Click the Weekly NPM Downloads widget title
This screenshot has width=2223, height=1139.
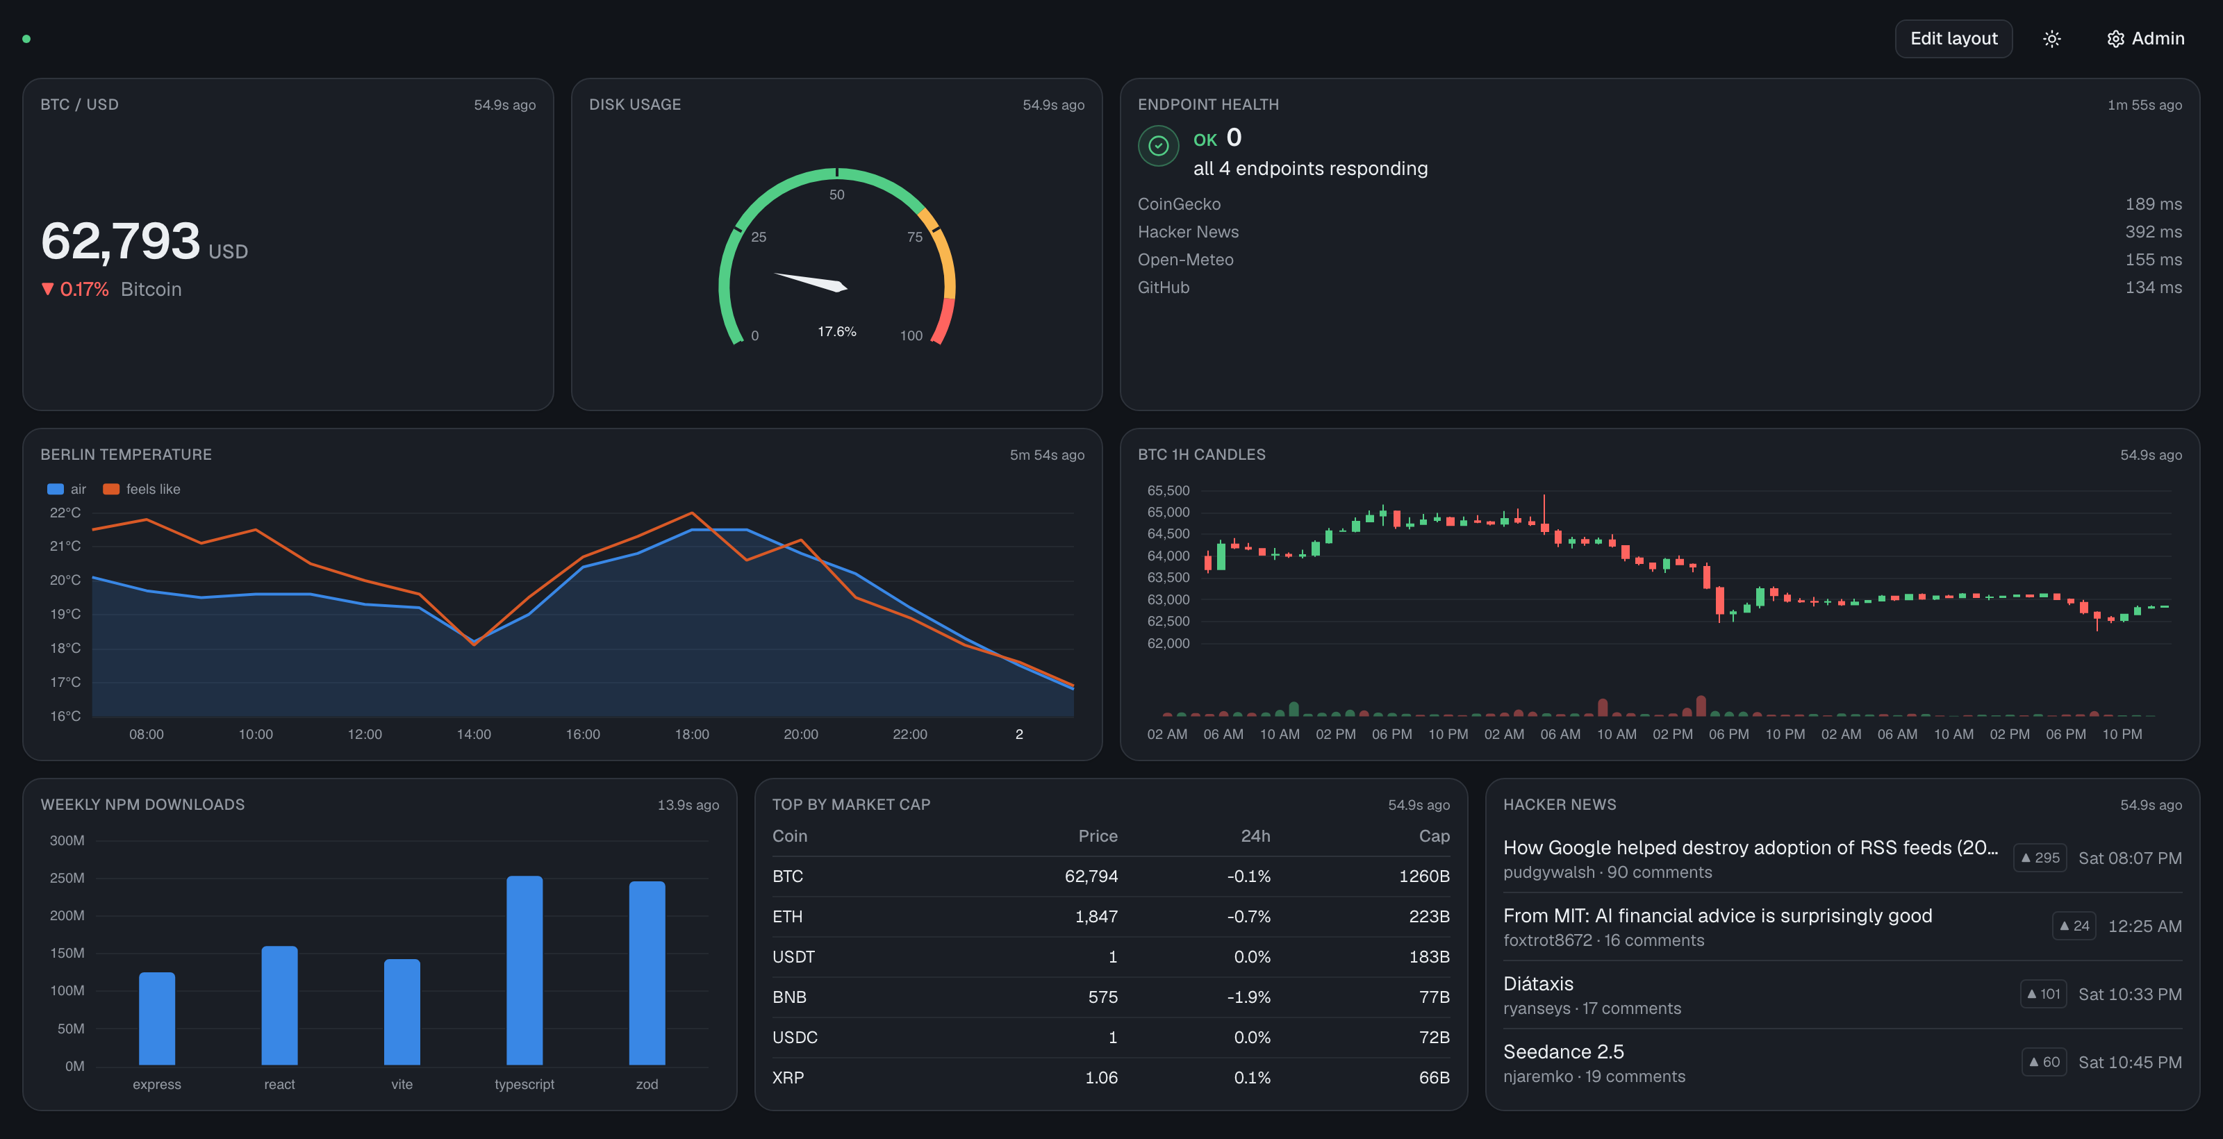coord(142,805)
